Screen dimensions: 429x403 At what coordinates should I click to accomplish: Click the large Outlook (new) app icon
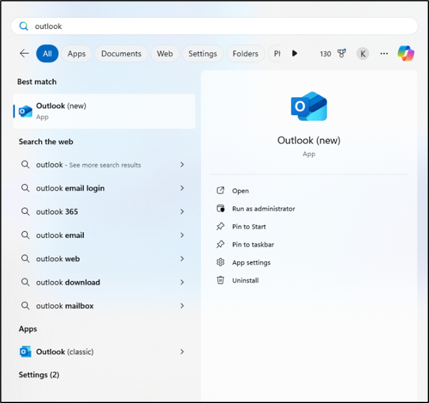point(309,106)
